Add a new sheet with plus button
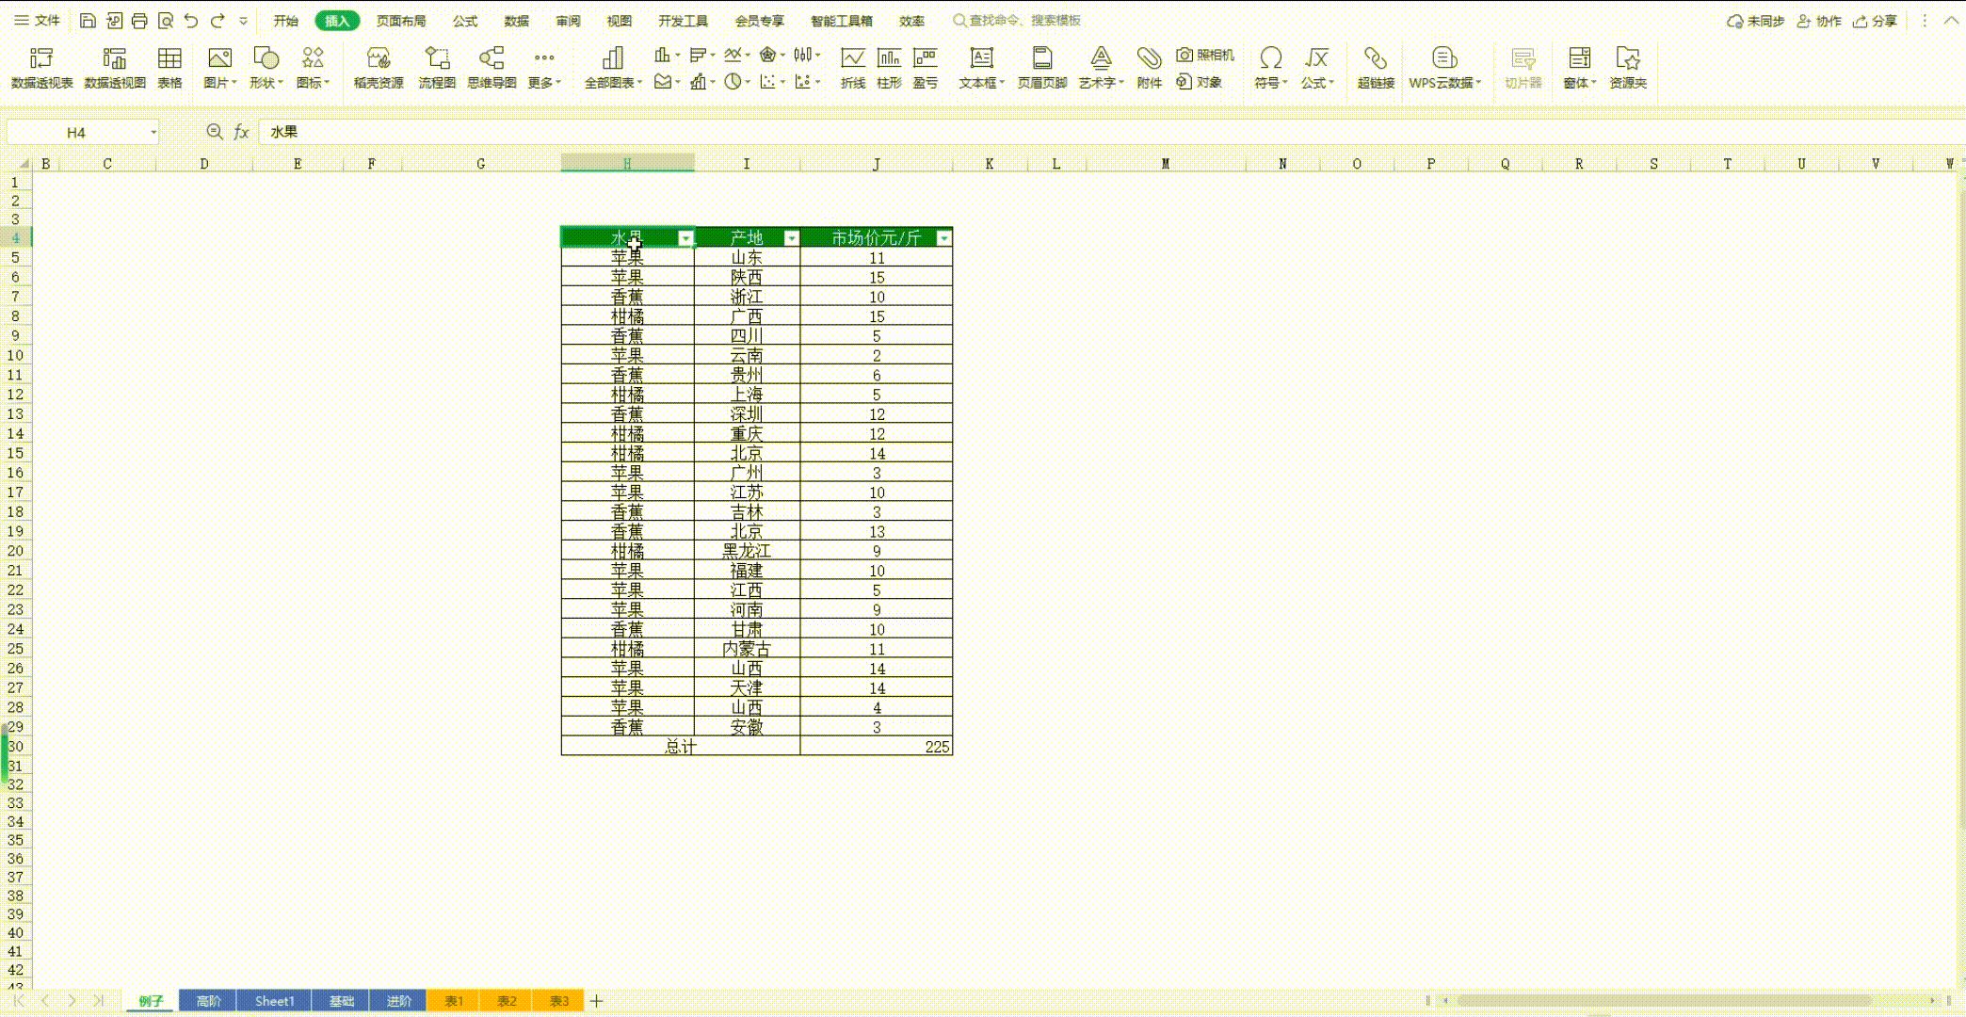The image size is (1966, 1017). (x=596, y=1001)
